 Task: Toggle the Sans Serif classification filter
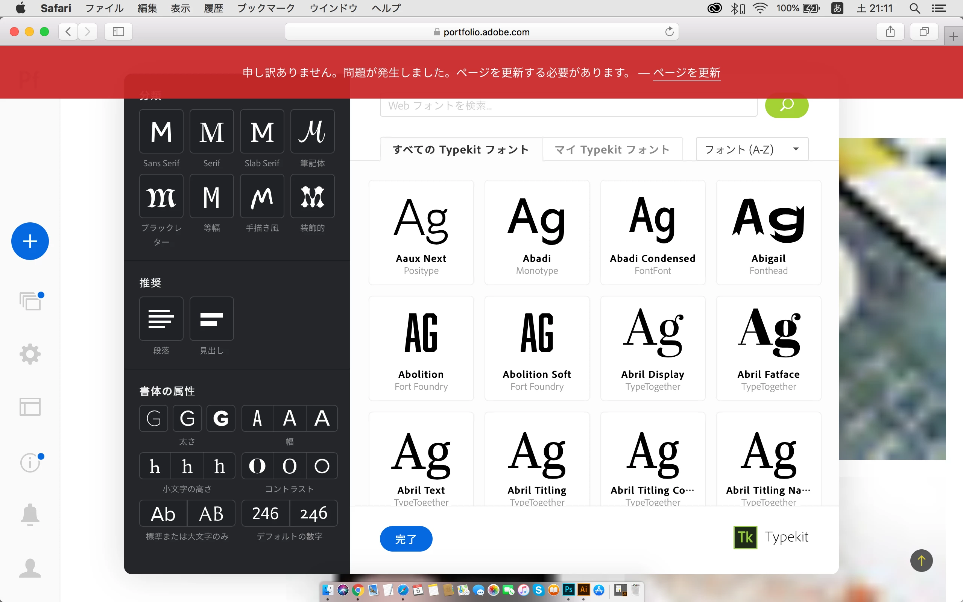pos(161,132)
